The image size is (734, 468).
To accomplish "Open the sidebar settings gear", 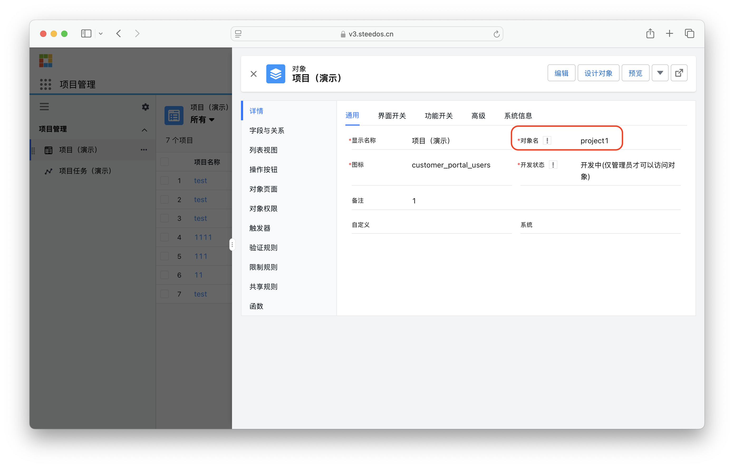I will (145, 107).
